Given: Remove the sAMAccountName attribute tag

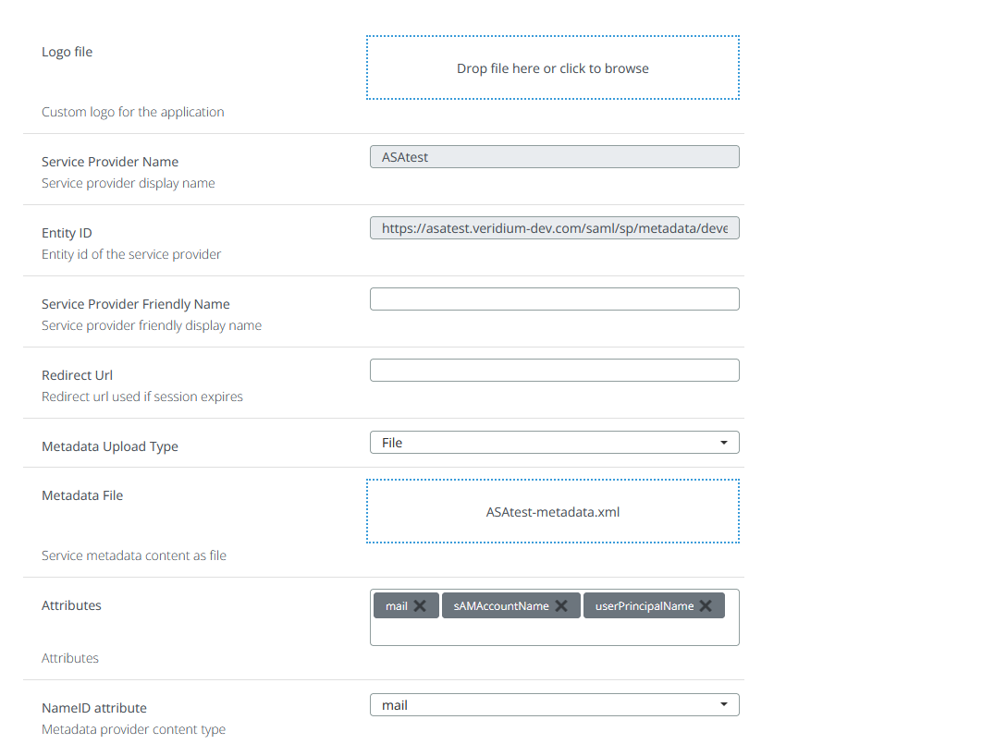Looking at the screenshot, I should [561, 606].
